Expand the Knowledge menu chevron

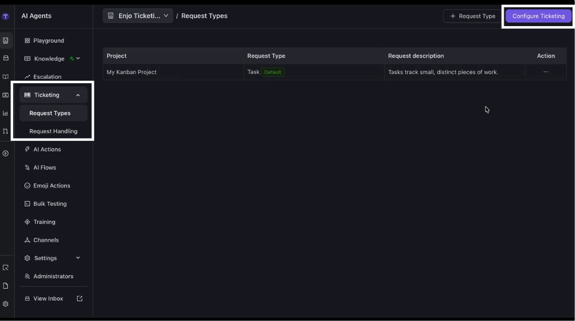tap(78, 58)
